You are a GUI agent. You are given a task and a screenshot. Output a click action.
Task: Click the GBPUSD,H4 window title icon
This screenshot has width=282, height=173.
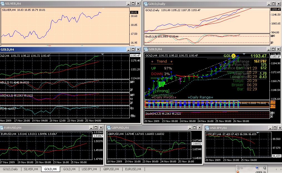pos(109,128)
